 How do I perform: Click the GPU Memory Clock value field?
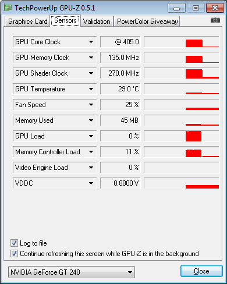click(x=120, y=58)
